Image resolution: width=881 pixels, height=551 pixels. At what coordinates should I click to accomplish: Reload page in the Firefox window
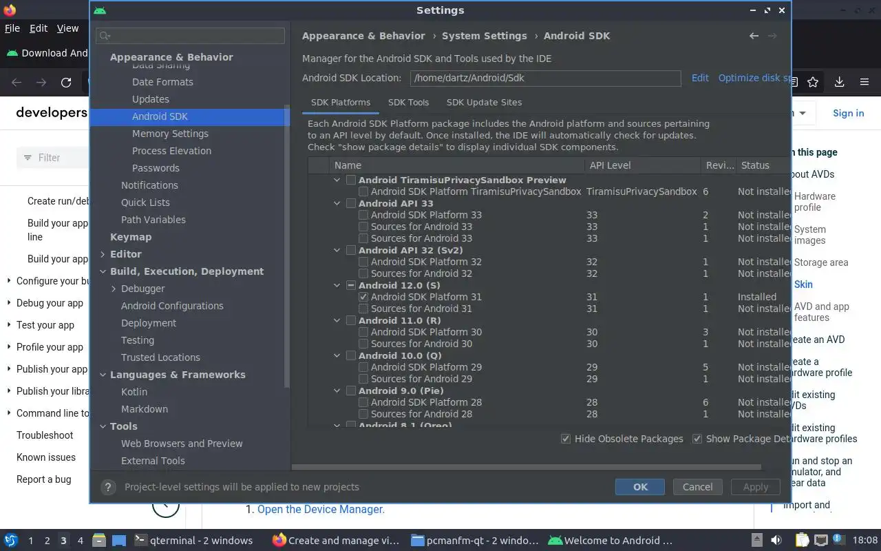[66, 82]
